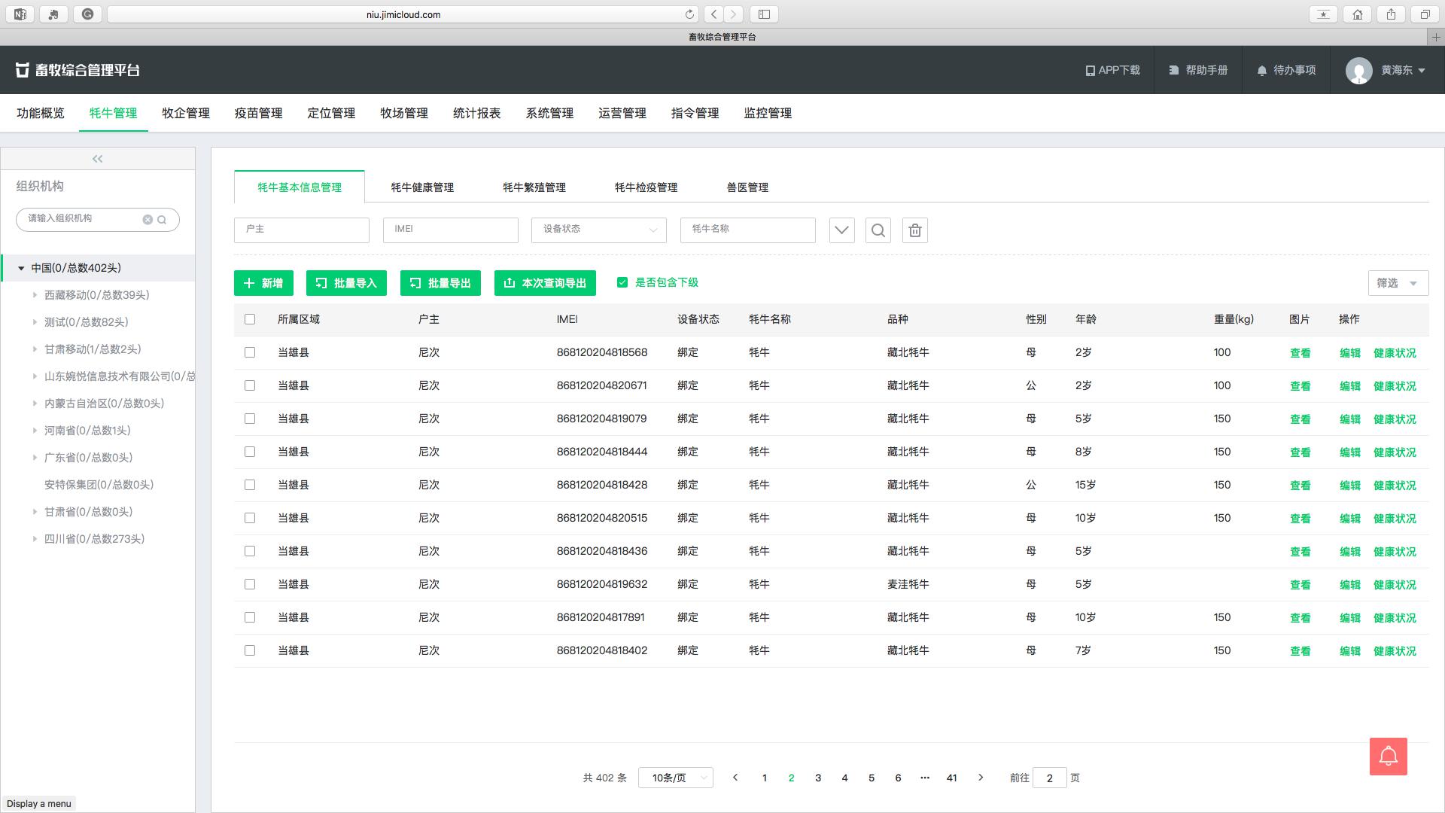This screenshot has height=813, width=1445.
Task: Select all rows with header checkbox
Action: [x=250, y=319]
